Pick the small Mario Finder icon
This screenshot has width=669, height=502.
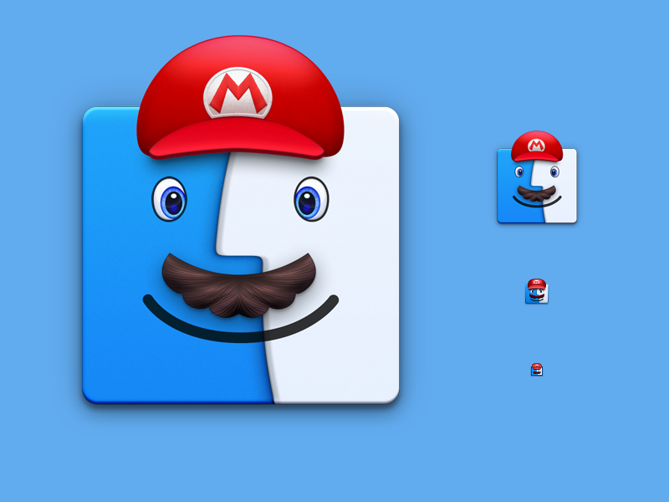click(537, 290)
